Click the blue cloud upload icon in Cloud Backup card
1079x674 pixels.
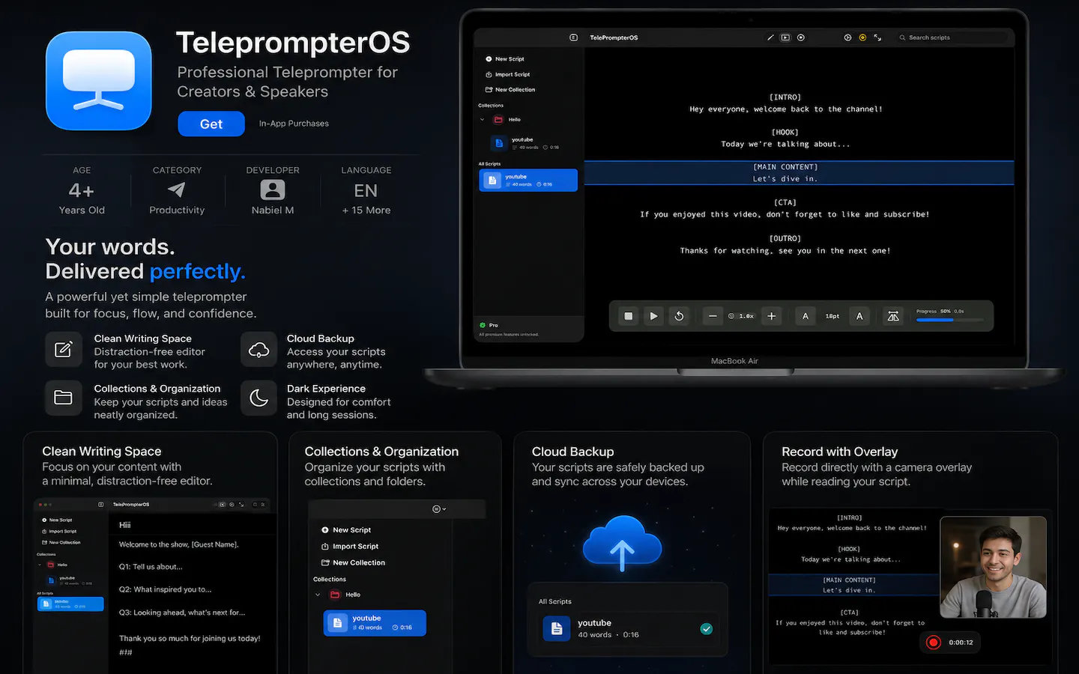622,544
